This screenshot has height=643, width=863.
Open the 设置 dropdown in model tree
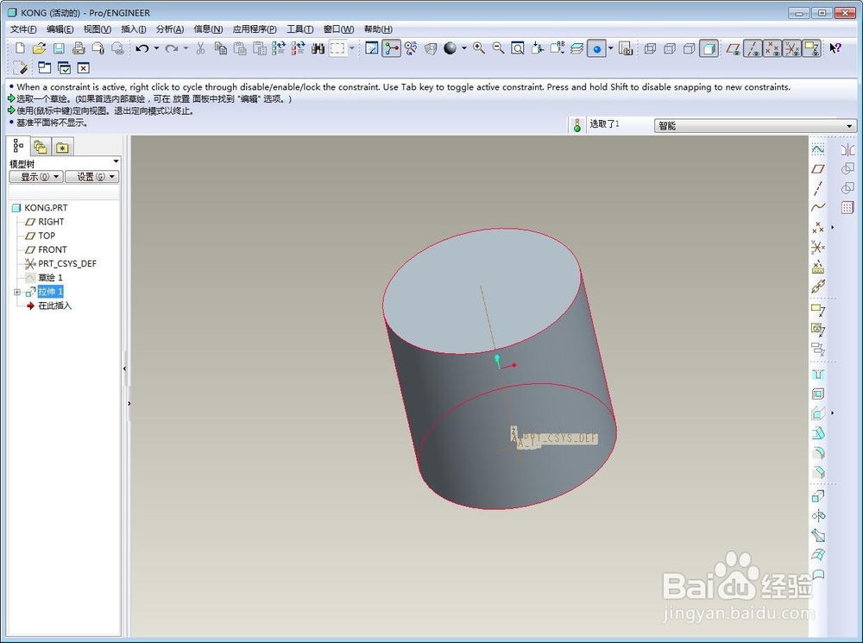[91, 177]
